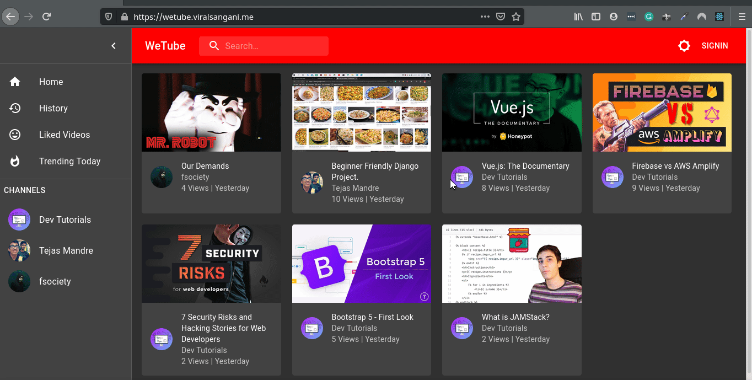Screen dimensions: 752x380
Task: Open the Firebase vs AWS Amplify thumbnail
Action: pos(662,113)
